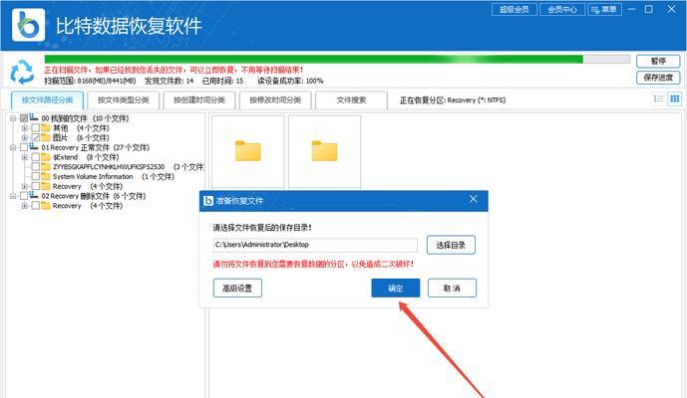Open the 文件搜索 tab

pos(351,100)
